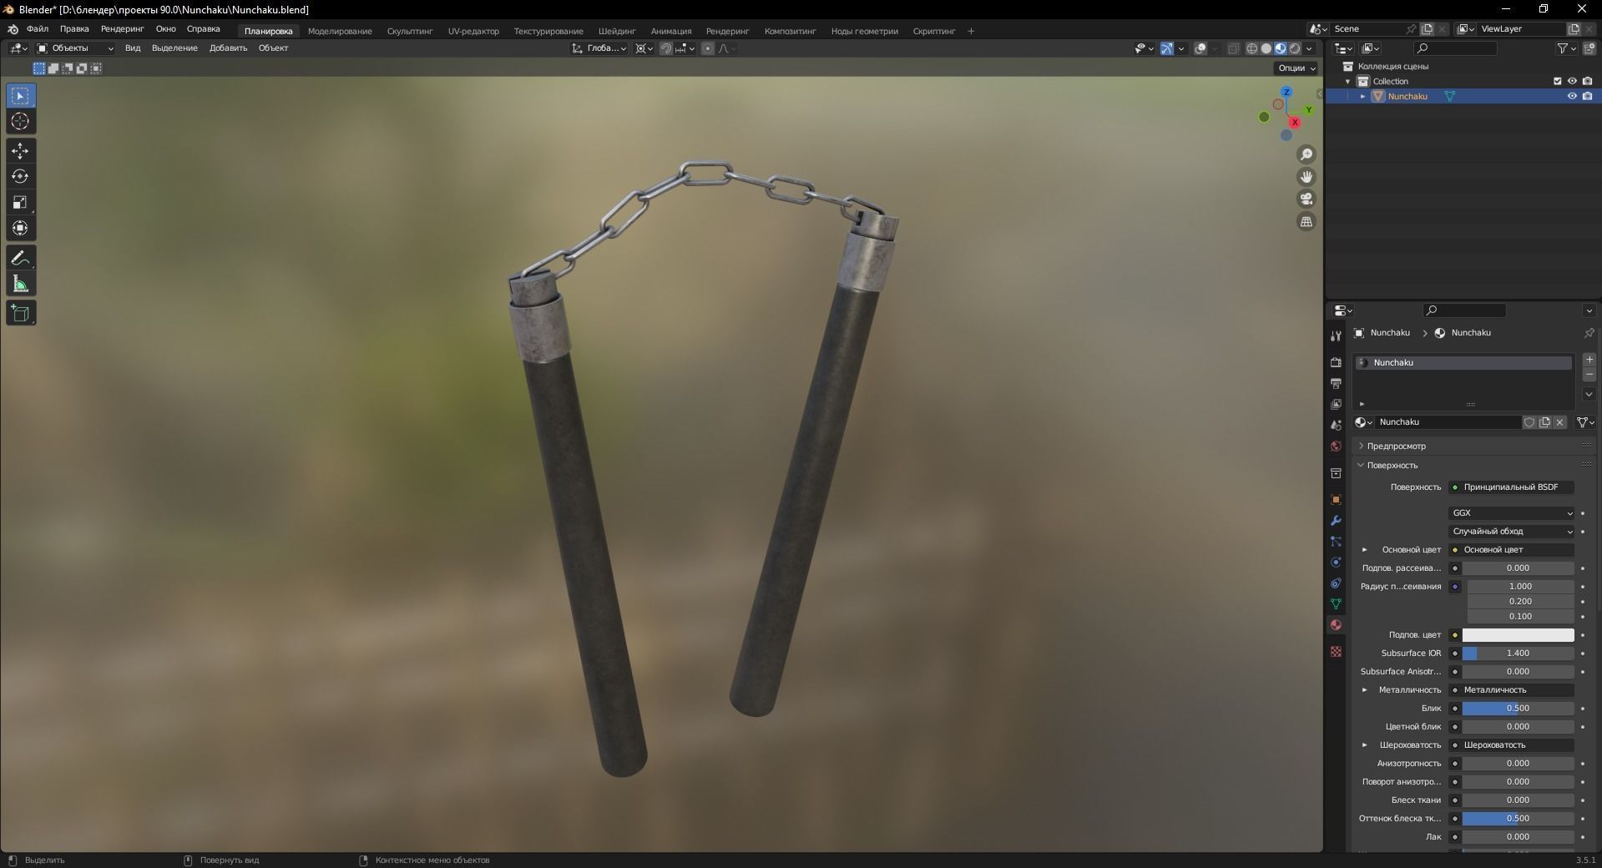Screen dimensions: 1602x868
Task: Toggle X-ray mode in viewport header
Action: point(1234,48)
